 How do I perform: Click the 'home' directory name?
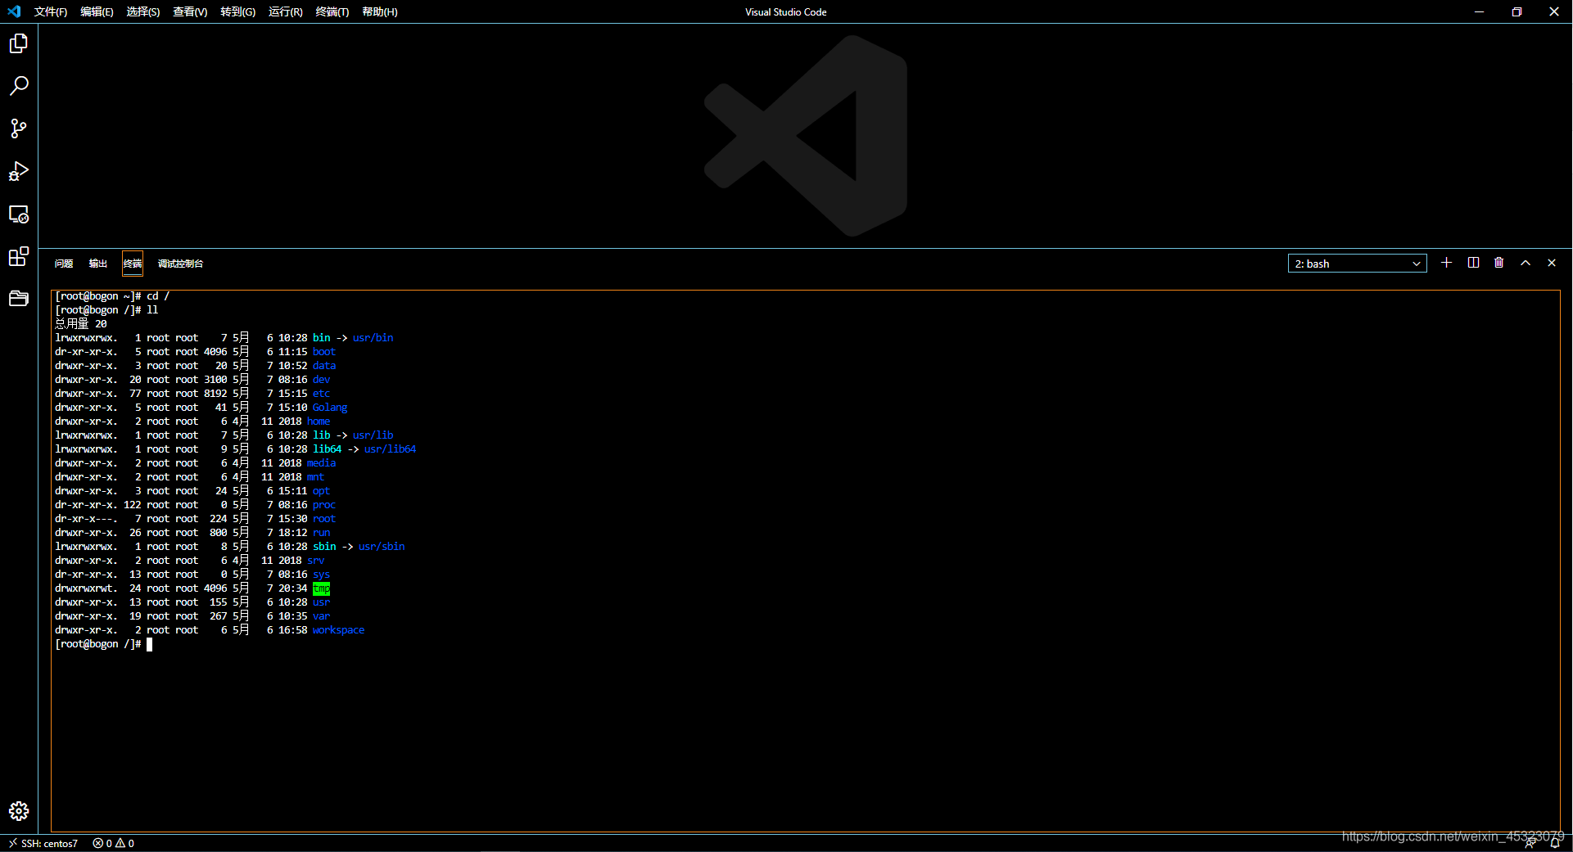pos(319,421)
